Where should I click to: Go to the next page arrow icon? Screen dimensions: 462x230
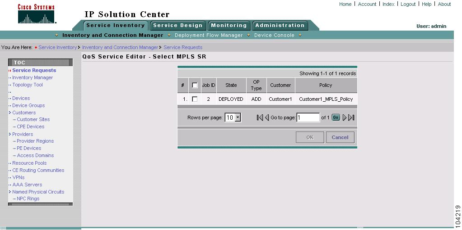345,117
